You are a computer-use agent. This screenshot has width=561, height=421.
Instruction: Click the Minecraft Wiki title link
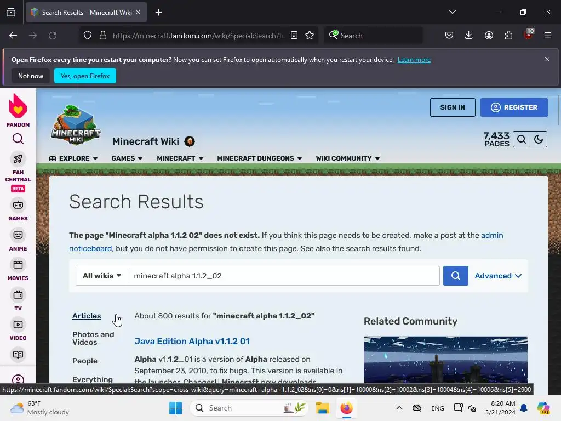tap(146, 141)
